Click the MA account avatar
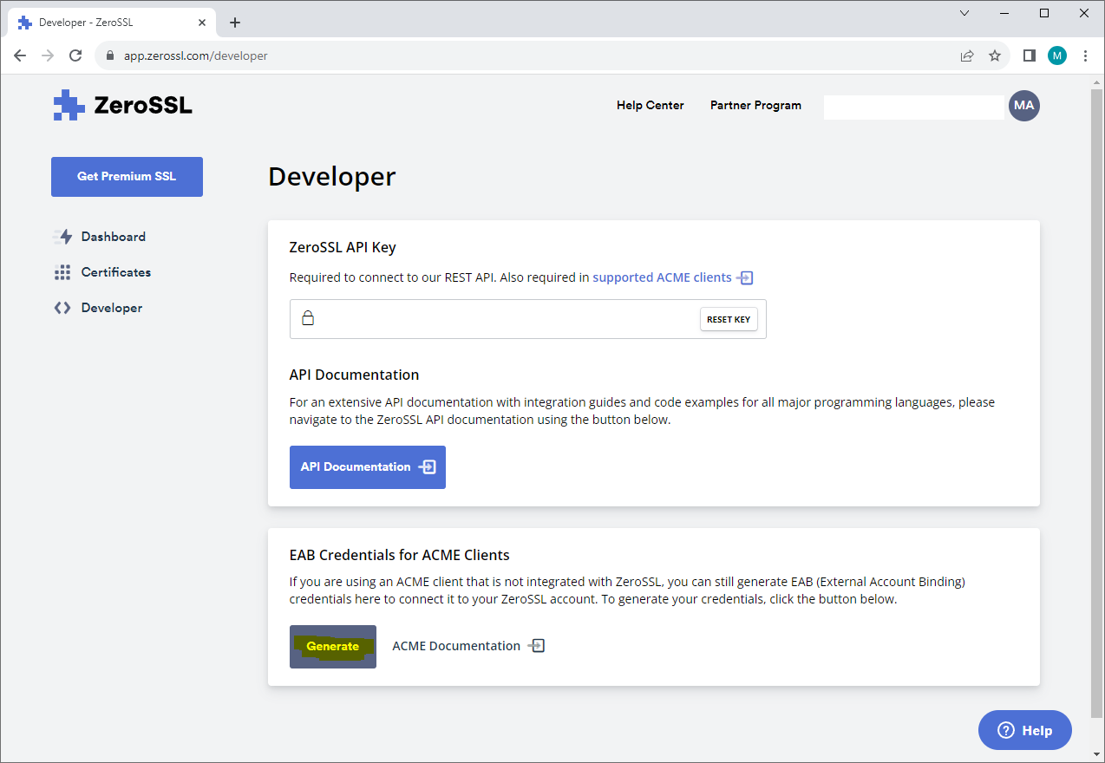 [x=1024, y=105]
